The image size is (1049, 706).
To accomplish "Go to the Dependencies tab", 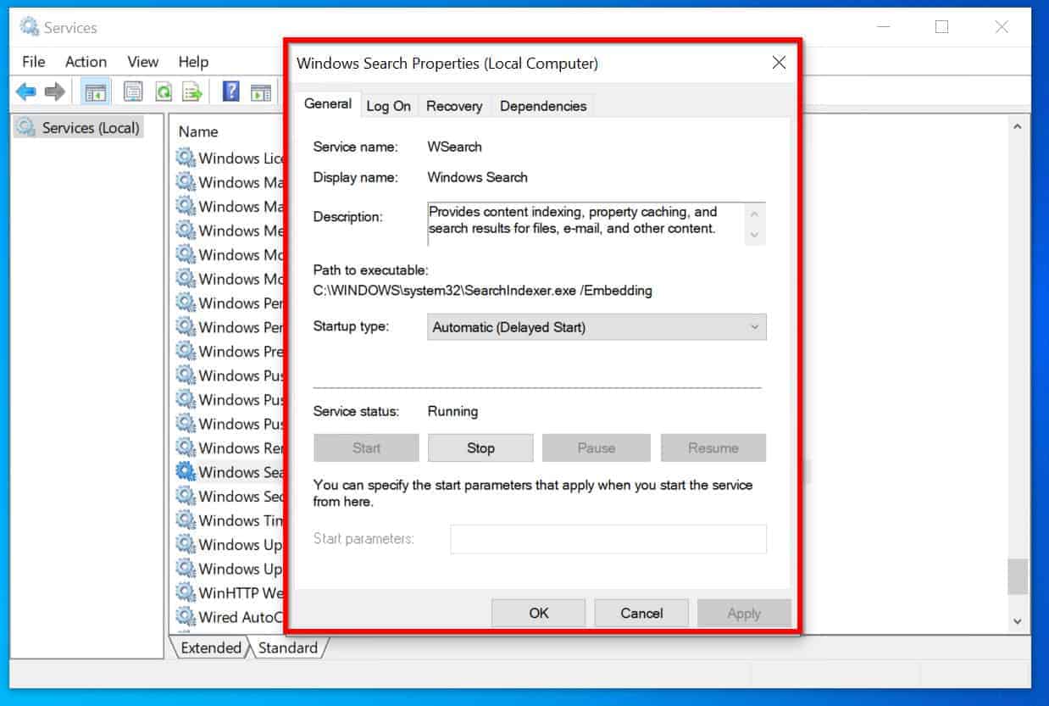I will coord(543,106).
